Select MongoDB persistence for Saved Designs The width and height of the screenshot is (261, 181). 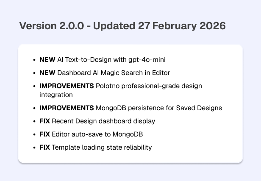coord(130,108)
